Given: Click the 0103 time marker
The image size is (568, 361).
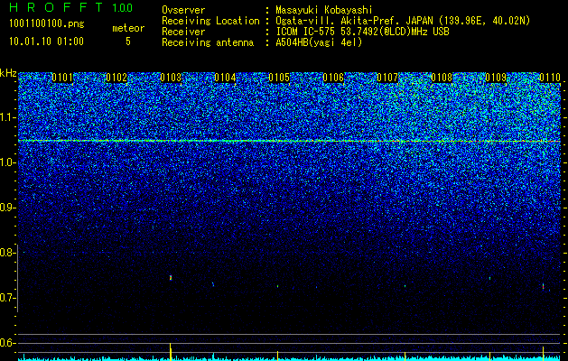Looking at the screenshot, I should coord(171,78).
